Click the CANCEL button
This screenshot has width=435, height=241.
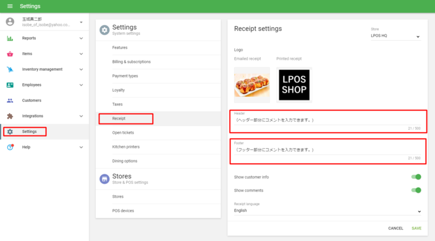pyautogui.click(x=395, y=228)
